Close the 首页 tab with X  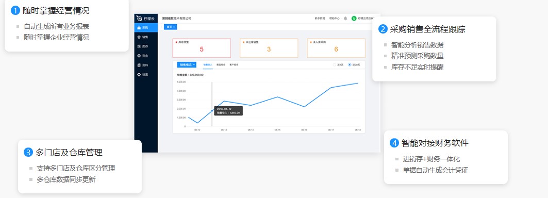pos(174,27)
